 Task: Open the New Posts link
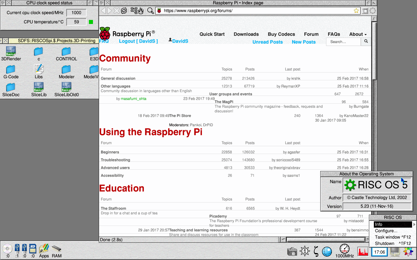(x=304, y=42)
